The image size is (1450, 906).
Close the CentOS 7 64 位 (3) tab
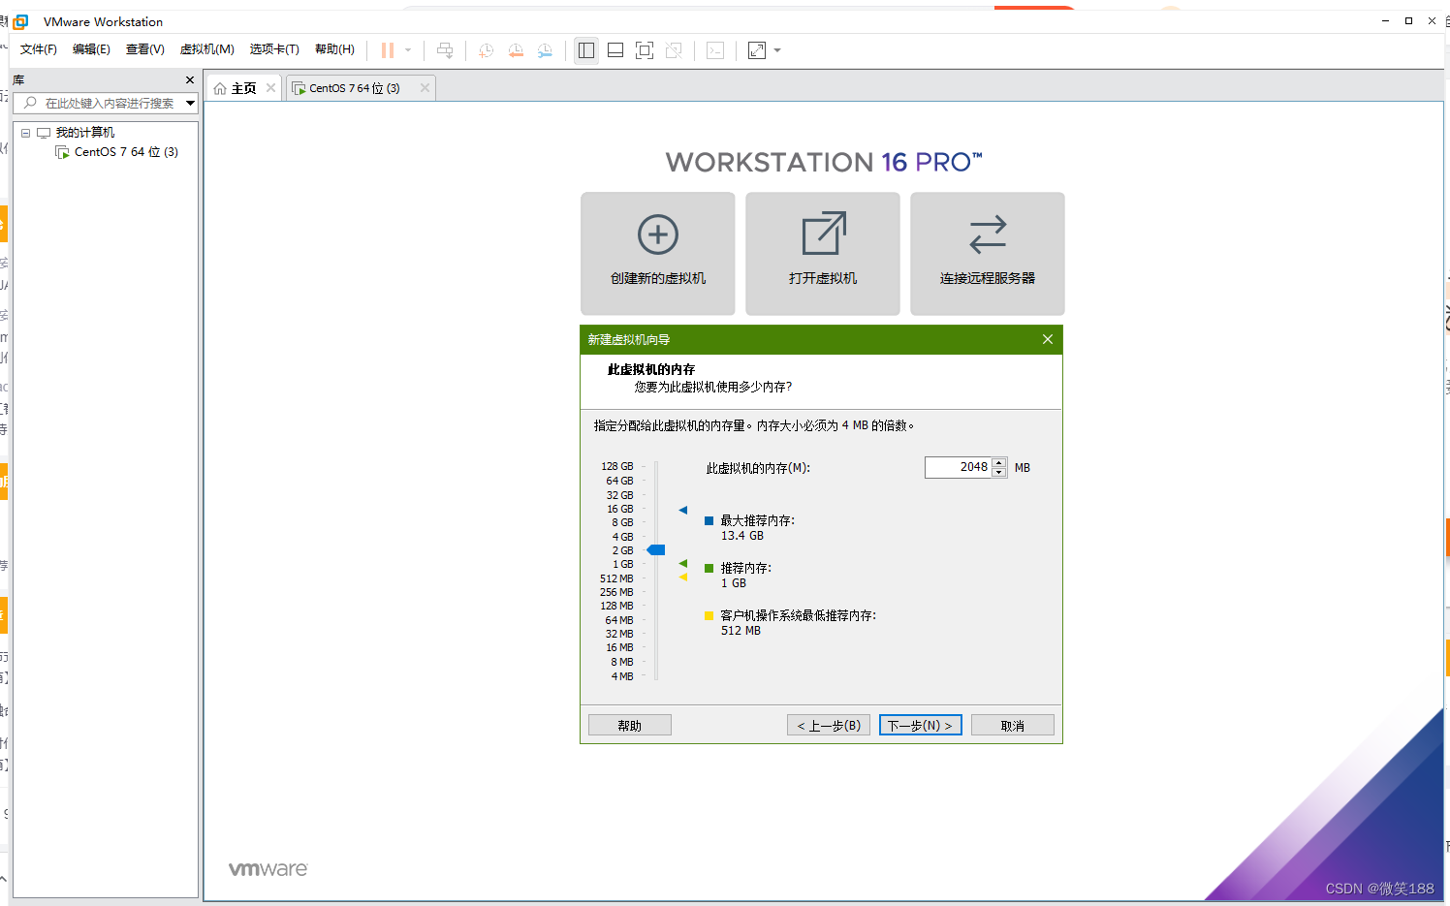[x=425, y=88]
